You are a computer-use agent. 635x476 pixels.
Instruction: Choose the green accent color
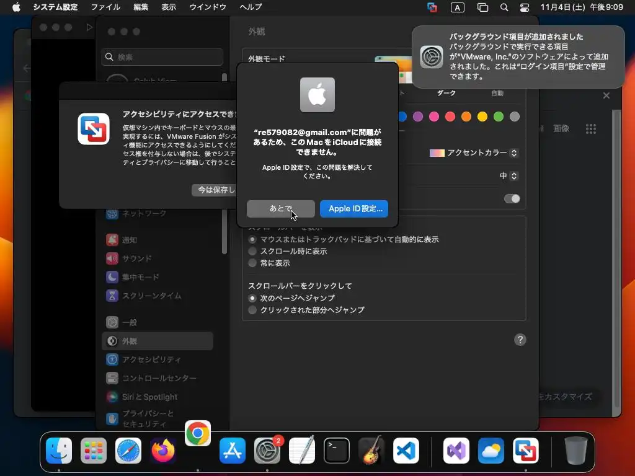[x=499, y=117]
